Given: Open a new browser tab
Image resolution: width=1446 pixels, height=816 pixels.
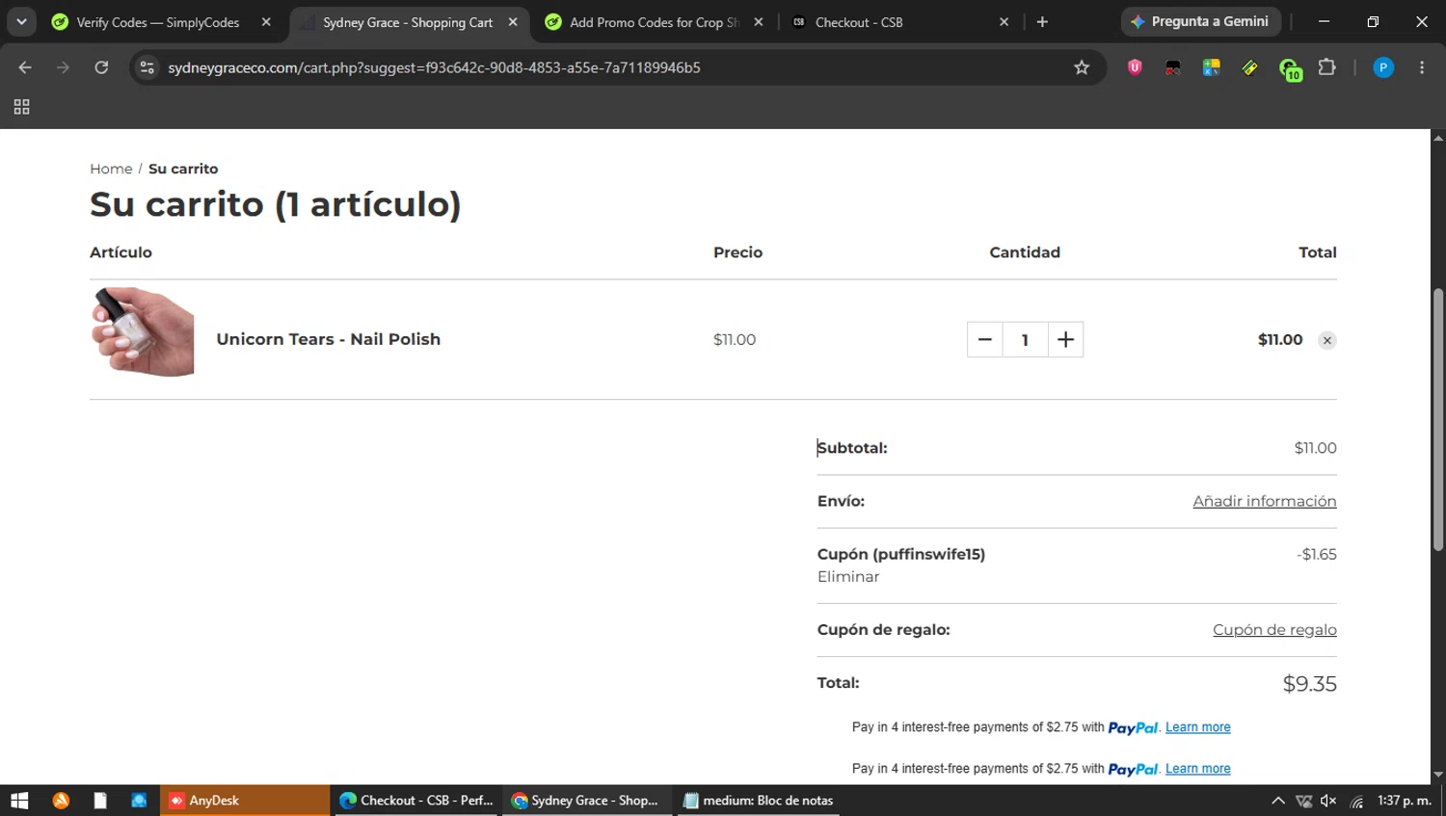Looking at the screenshot, I should click(1042, 22).
